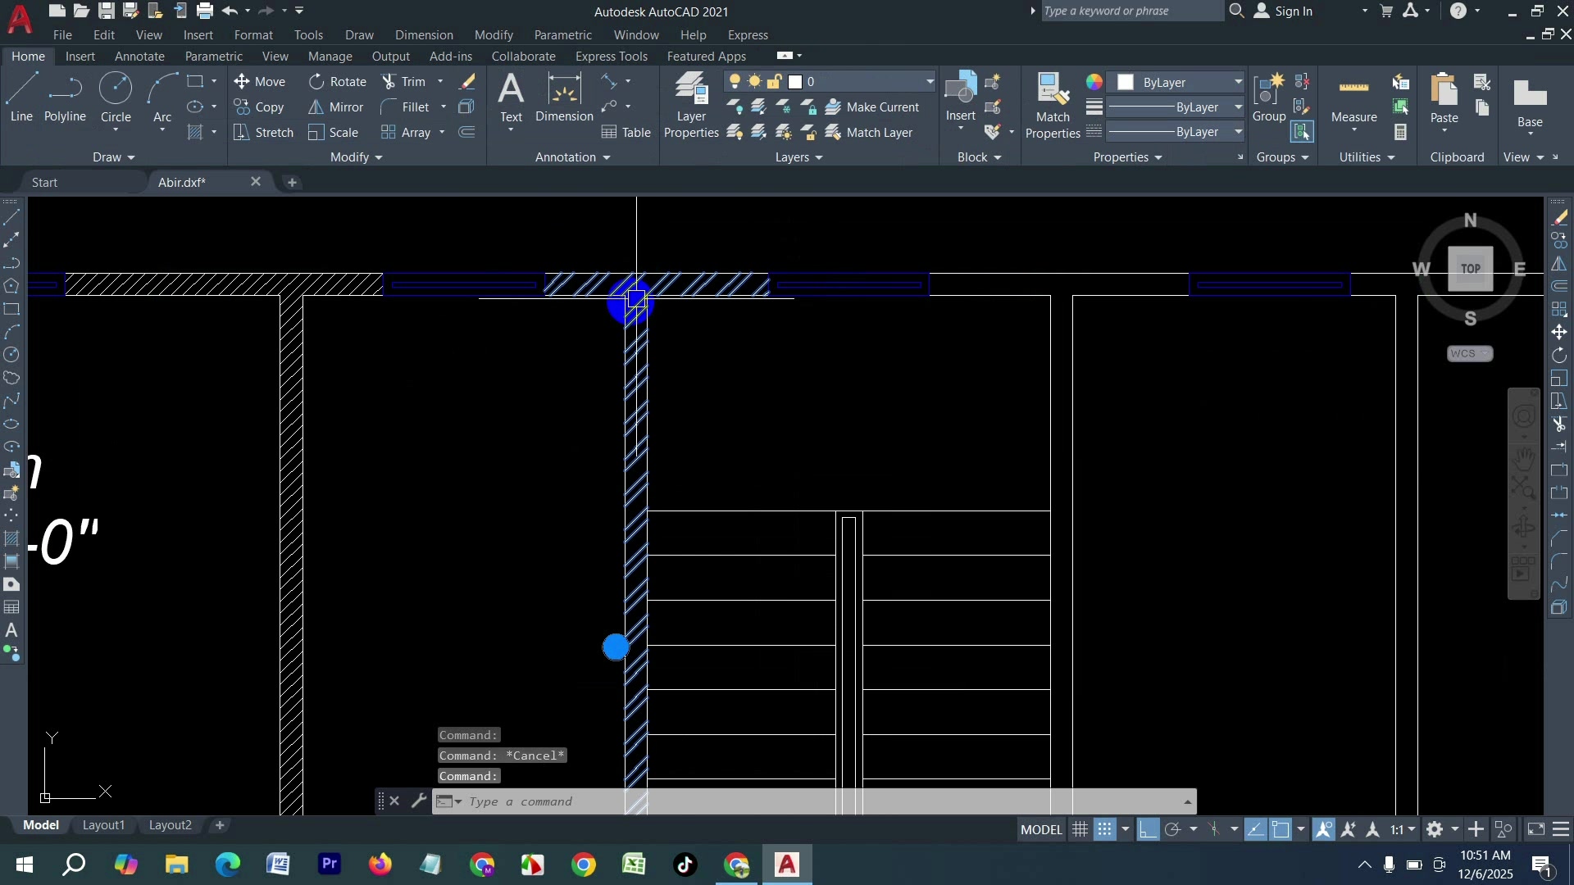The image size is (1574, 885).
Task: Expand the Annotation panel
Action: click(x=572, y=157)
